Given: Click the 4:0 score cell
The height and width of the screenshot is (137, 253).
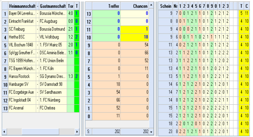Looking at the screenshot, I should (70, 13).
